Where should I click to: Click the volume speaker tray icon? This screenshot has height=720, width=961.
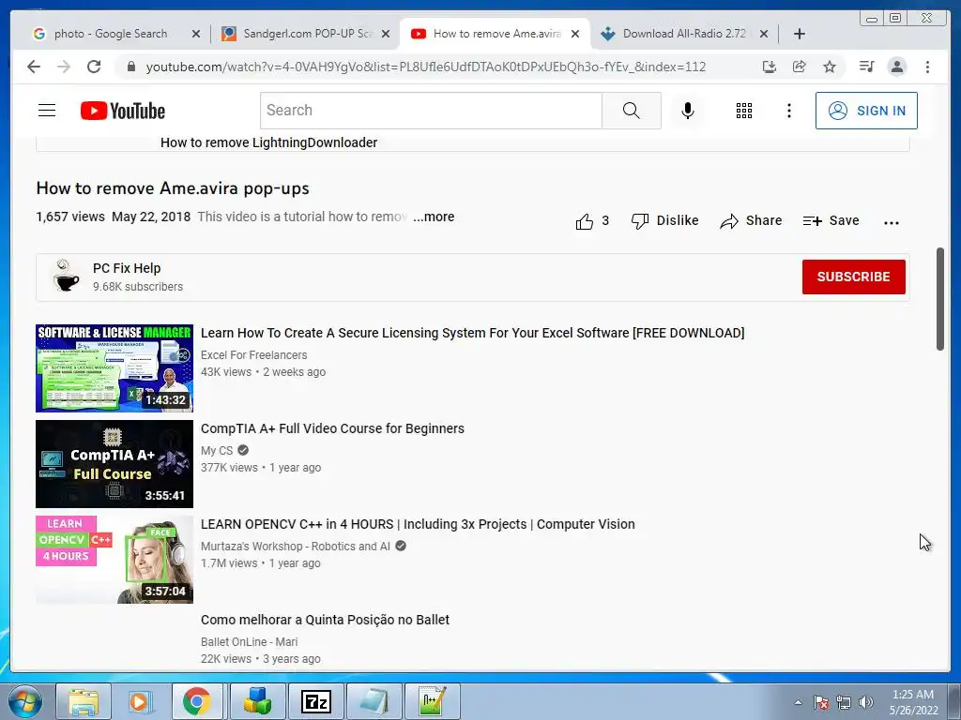(x=866, y=702)
